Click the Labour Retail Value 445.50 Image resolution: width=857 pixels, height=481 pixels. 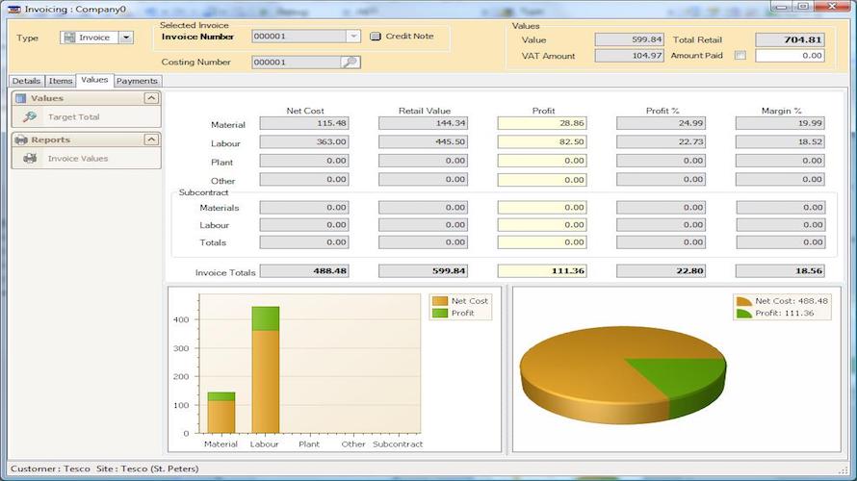click(x=423, y=142)
